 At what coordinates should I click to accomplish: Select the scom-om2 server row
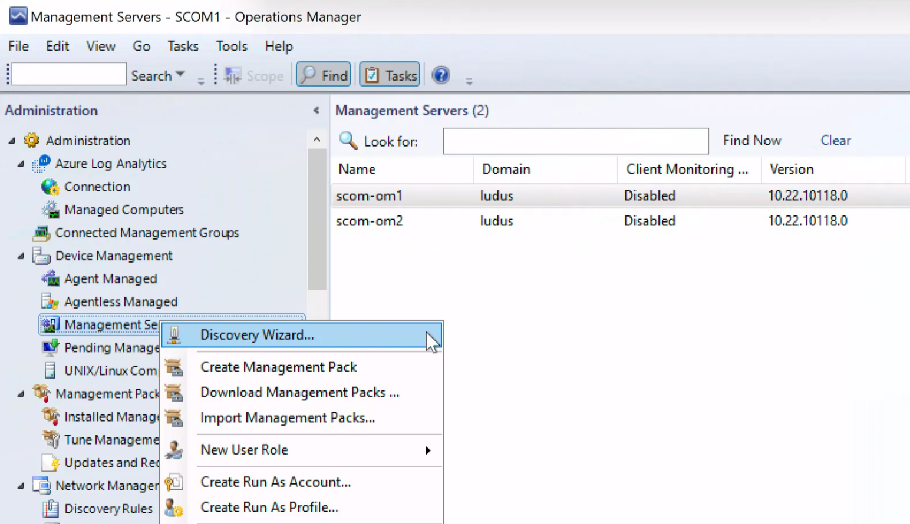point(370,221)
